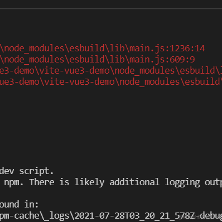Click the '2021-07-28T03_20_21_578Z' timestamp text
Viewport: 222px width, 222px height.
pyautogui.click(x=134, y=216)
